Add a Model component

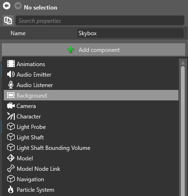coord(91,158)
